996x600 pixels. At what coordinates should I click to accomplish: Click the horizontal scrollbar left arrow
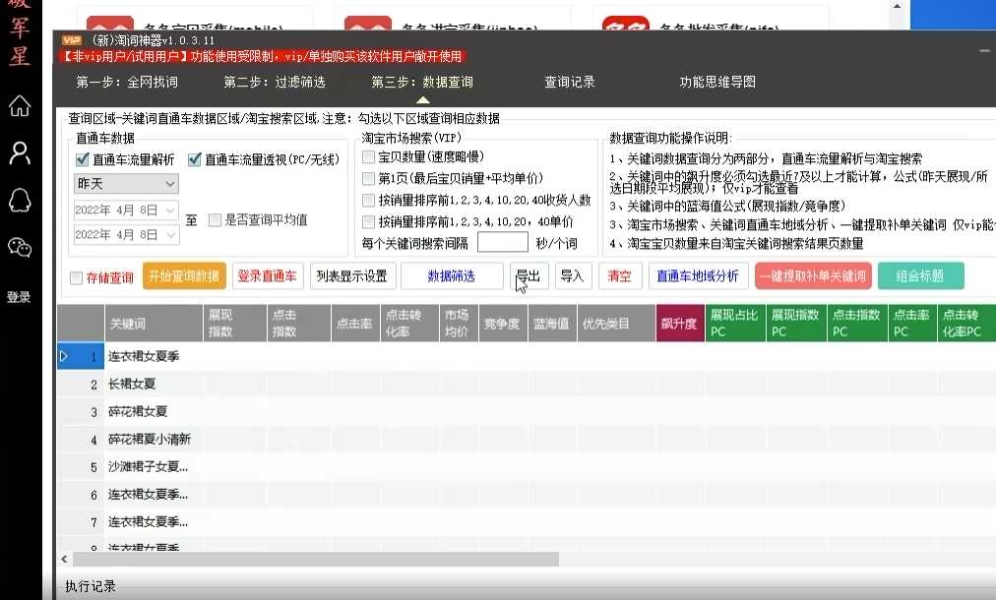click(x=63, y=559)
